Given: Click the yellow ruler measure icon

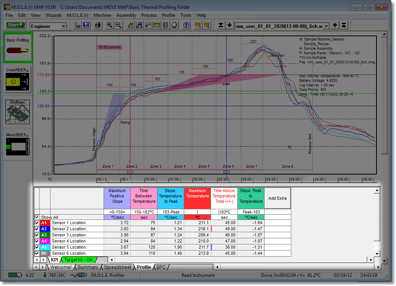Looking at the screenshot, I should pyautogui.click(x=157, y=25).
